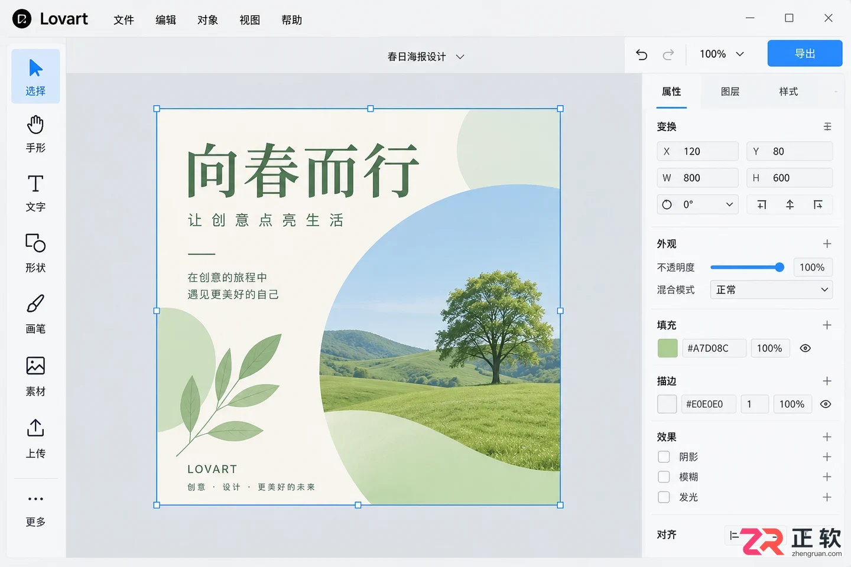Add a new 外观 appearance property
The height and width of the screenshot is (567, 851).
[x=827, y=243]
